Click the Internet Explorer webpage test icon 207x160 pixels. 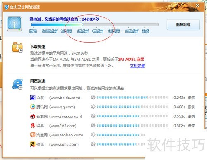[17, 84]
